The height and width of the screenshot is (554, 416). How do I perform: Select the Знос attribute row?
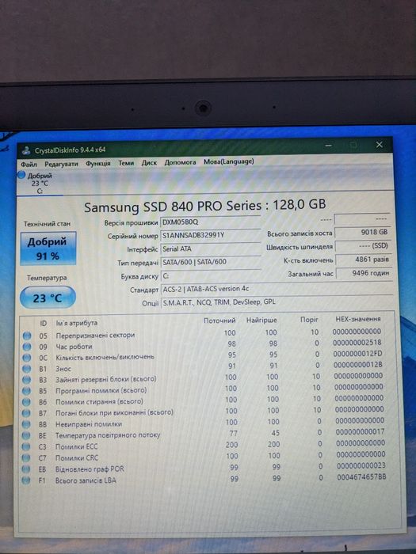pyautogui.click(x=207, y=367)
